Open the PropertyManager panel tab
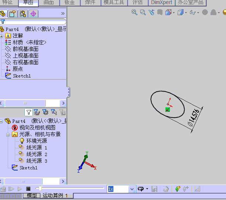The height and width of the screenshot is (200, 226). [x=13, y=14]
